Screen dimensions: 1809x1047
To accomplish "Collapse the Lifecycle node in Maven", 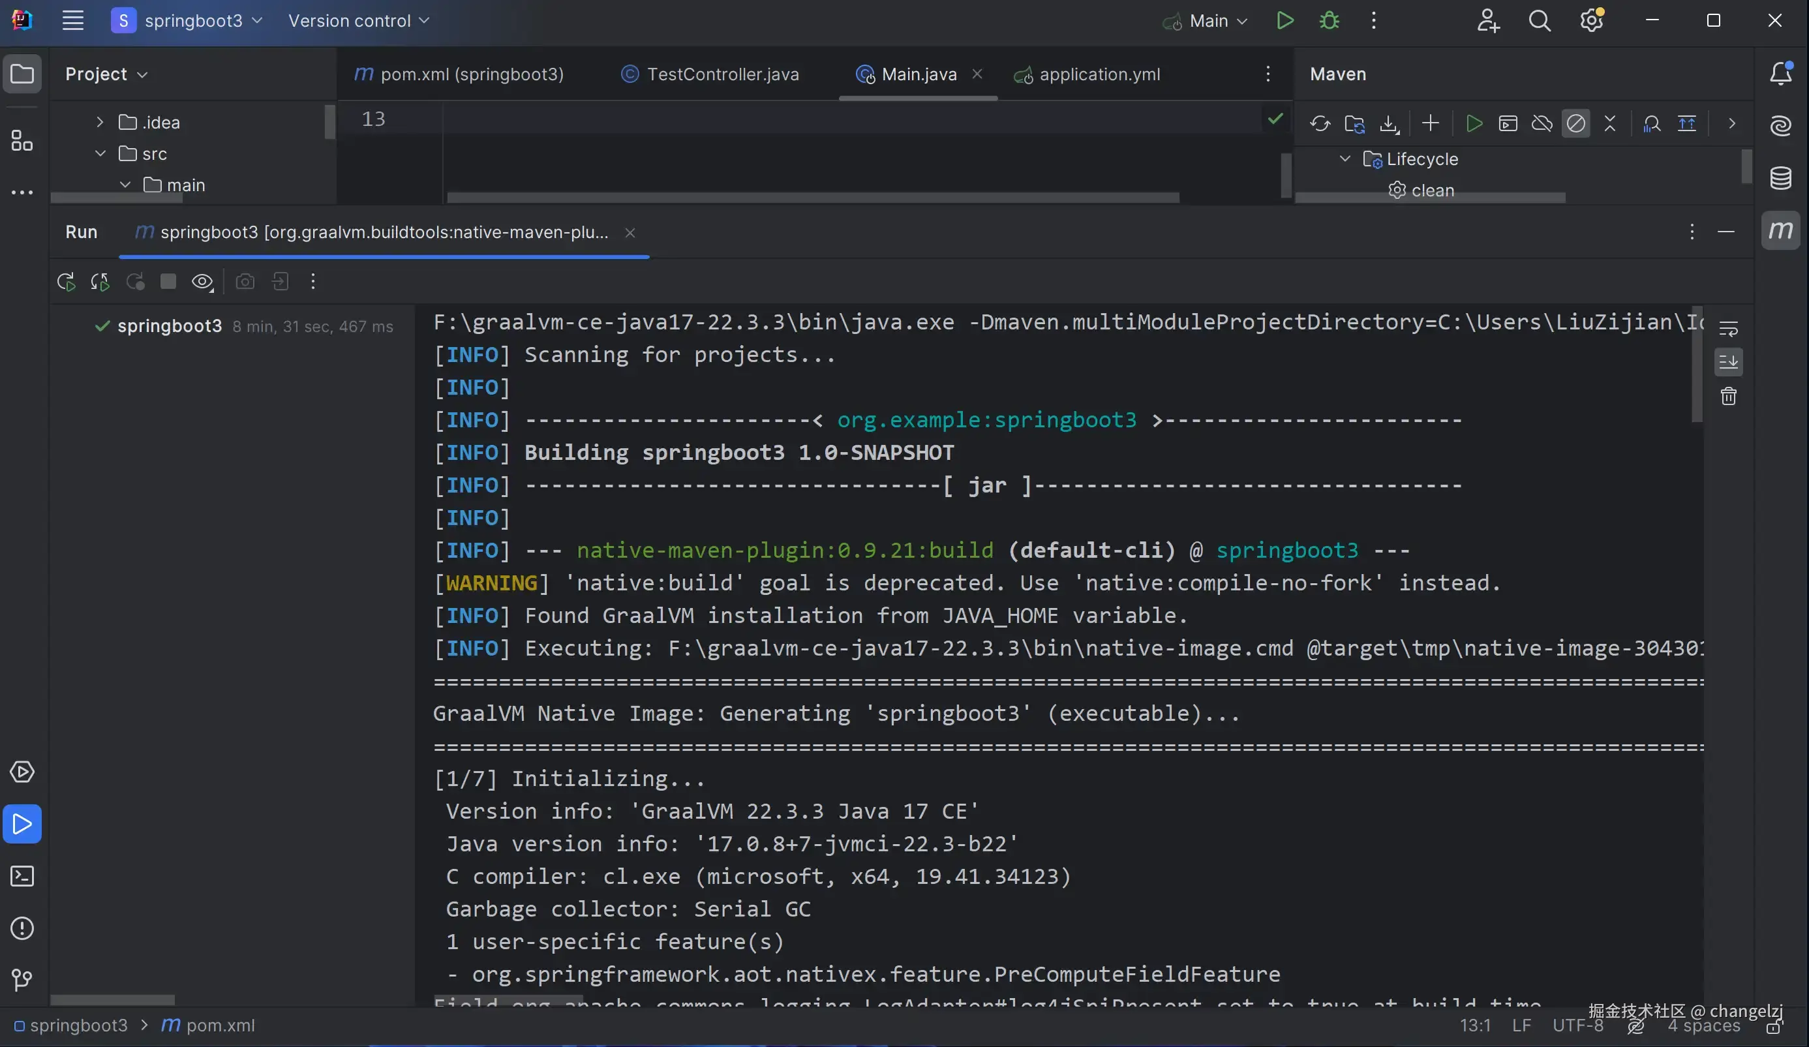I will [x=1345, y=159].
